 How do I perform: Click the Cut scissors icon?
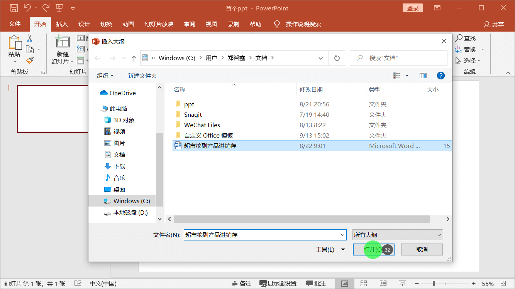30,39
